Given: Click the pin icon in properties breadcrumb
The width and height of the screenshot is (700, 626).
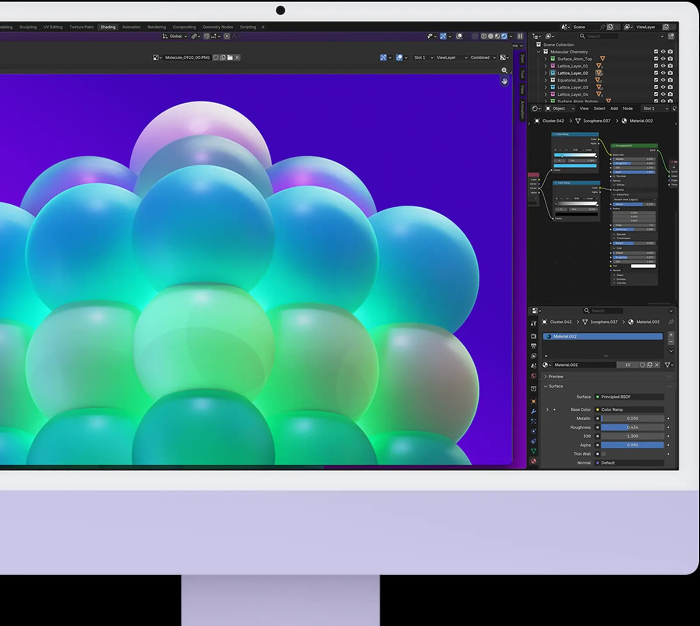Looking at the screenshot, I should click(x=671, y=322).
